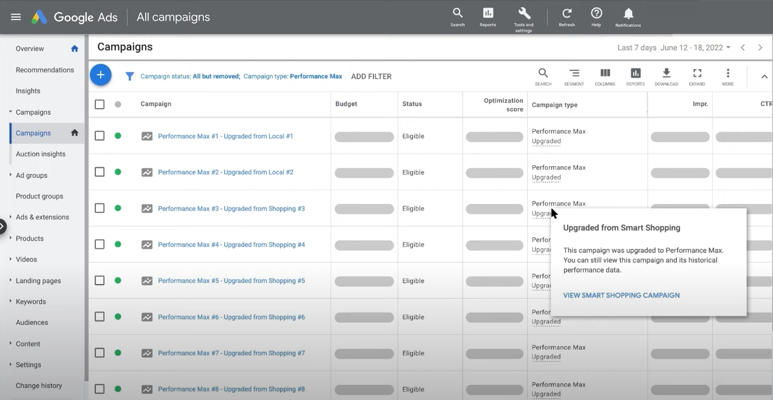Open Recommendations page
Viewport: 773px width, 400px height.
coord(45,70)
